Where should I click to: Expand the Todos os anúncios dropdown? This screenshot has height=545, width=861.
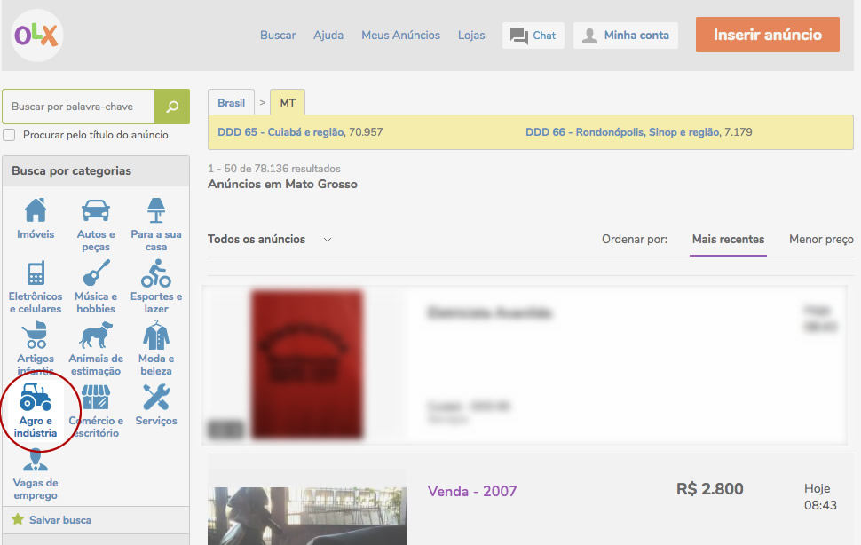[x=270, y=240]
